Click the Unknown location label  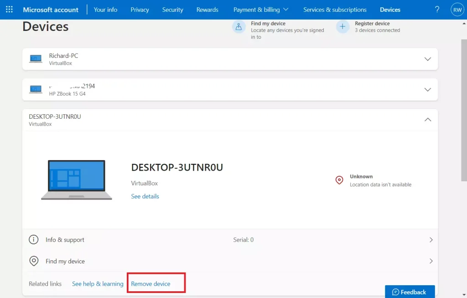pyautogui.click(x=361, y=177)
